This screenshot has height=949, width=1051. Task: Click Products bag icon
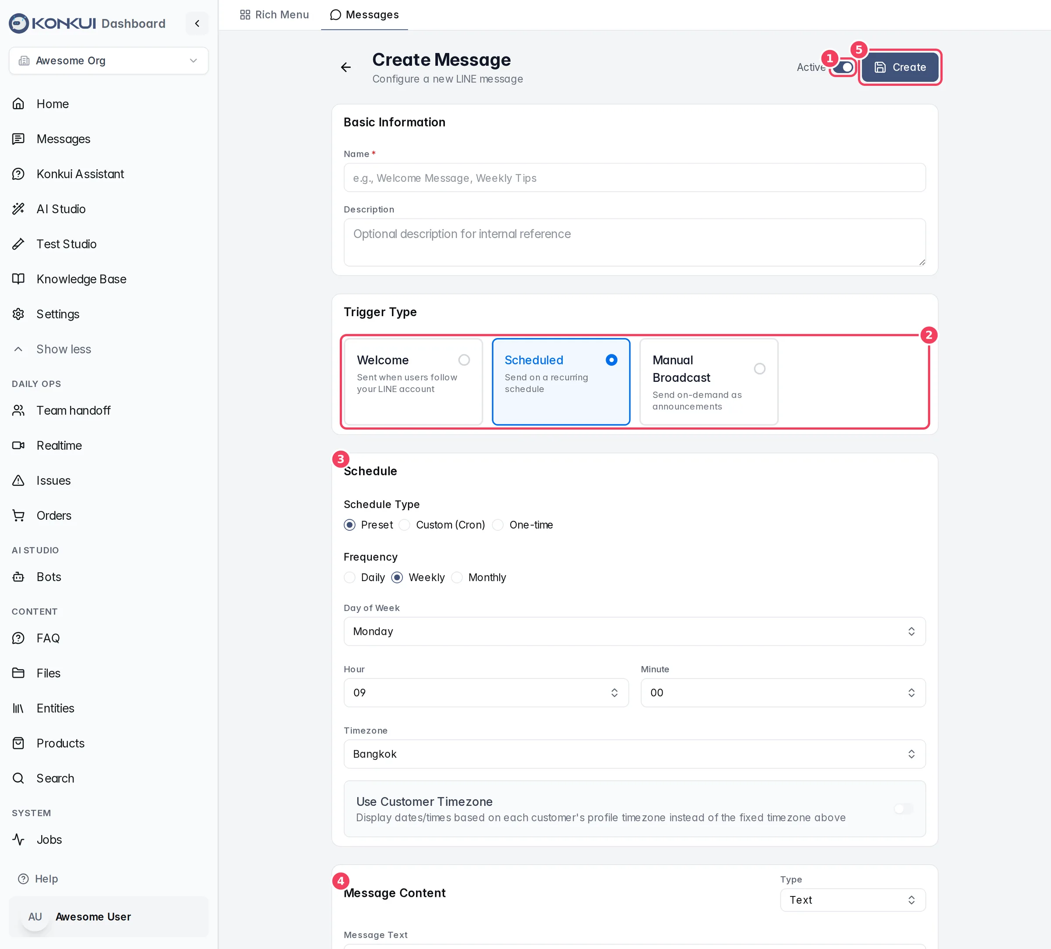point(18,743)
